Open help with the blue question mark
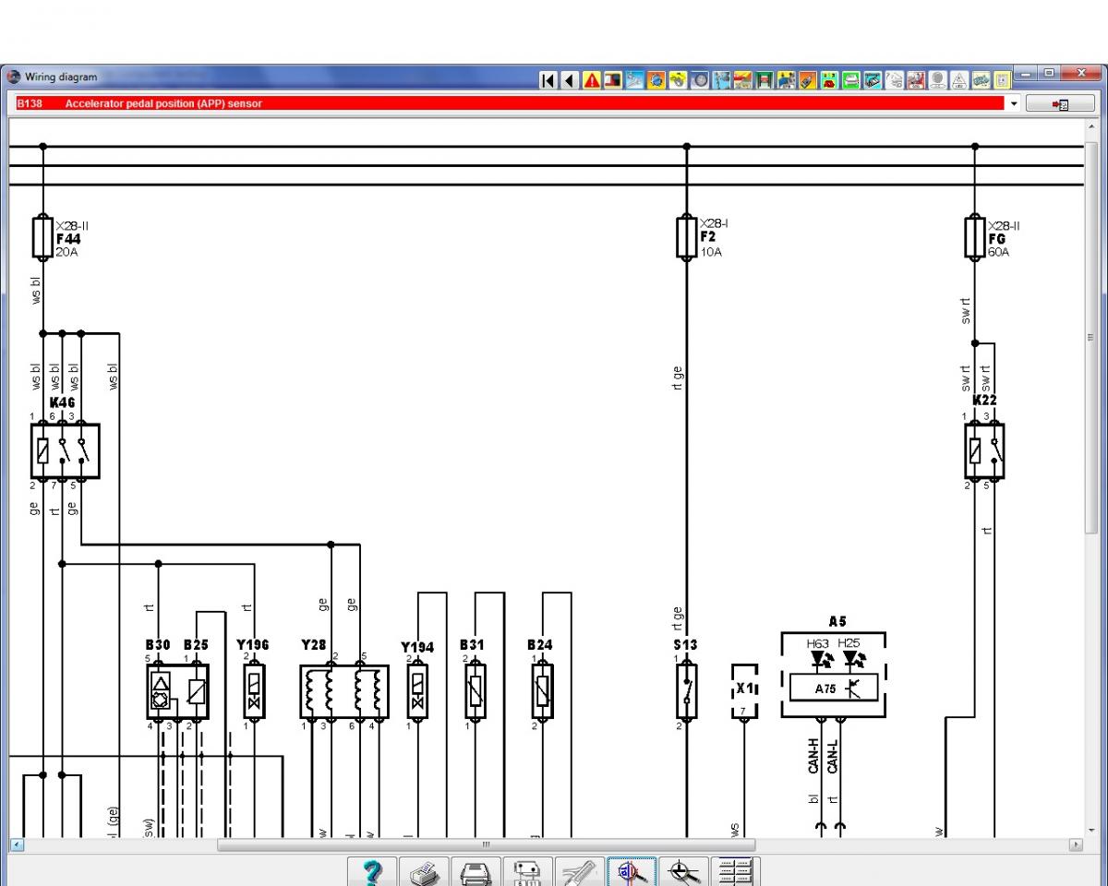Screen dimensions: 1108x886 [x=372, y=872]
